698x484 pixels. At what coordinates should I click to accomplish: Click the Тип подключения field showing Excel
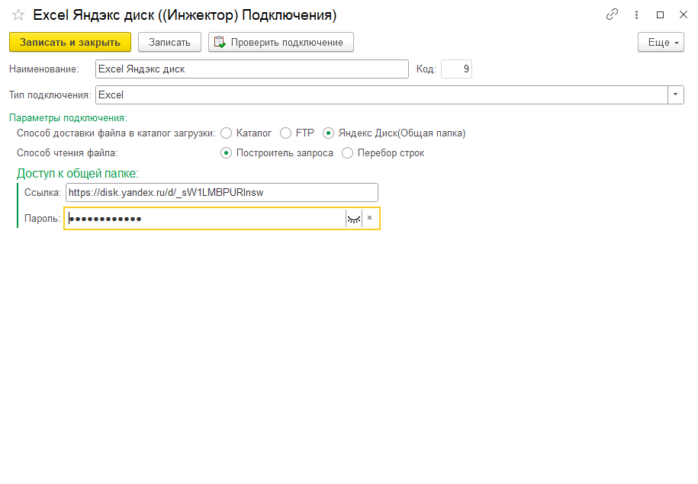(x=381, y=95)
